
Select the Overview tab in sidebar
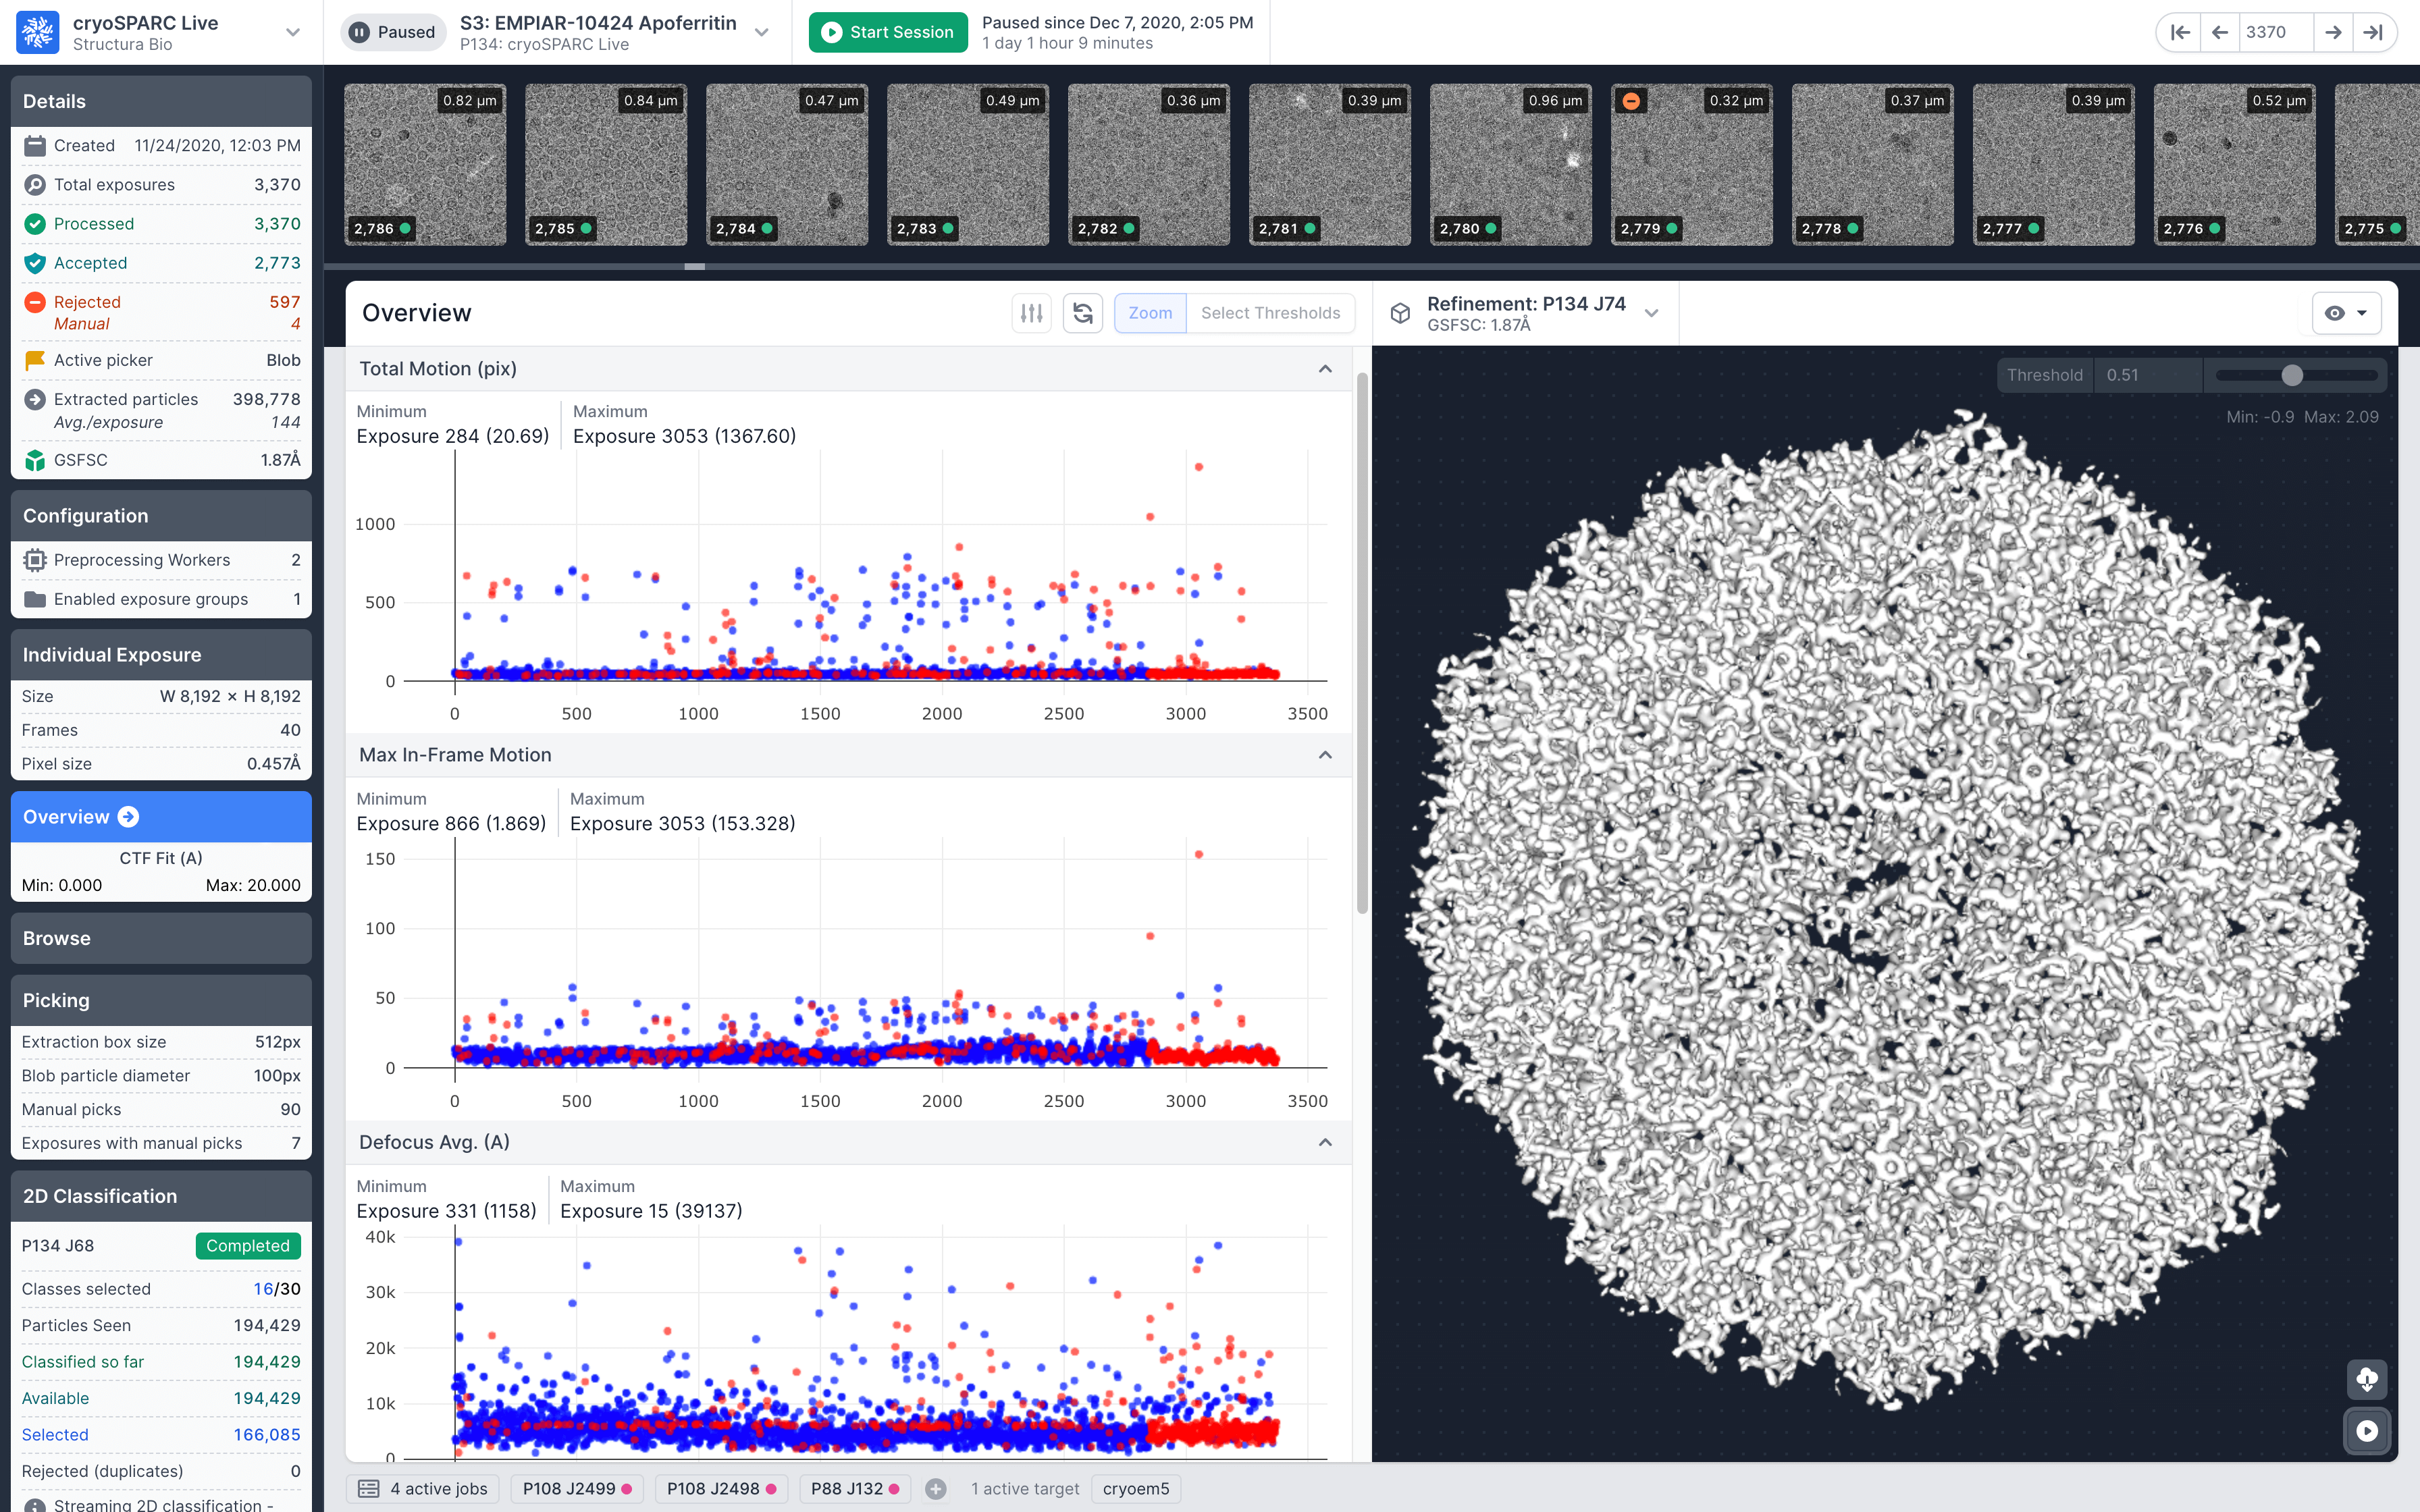pyautogui.click(x=160, y=817)
